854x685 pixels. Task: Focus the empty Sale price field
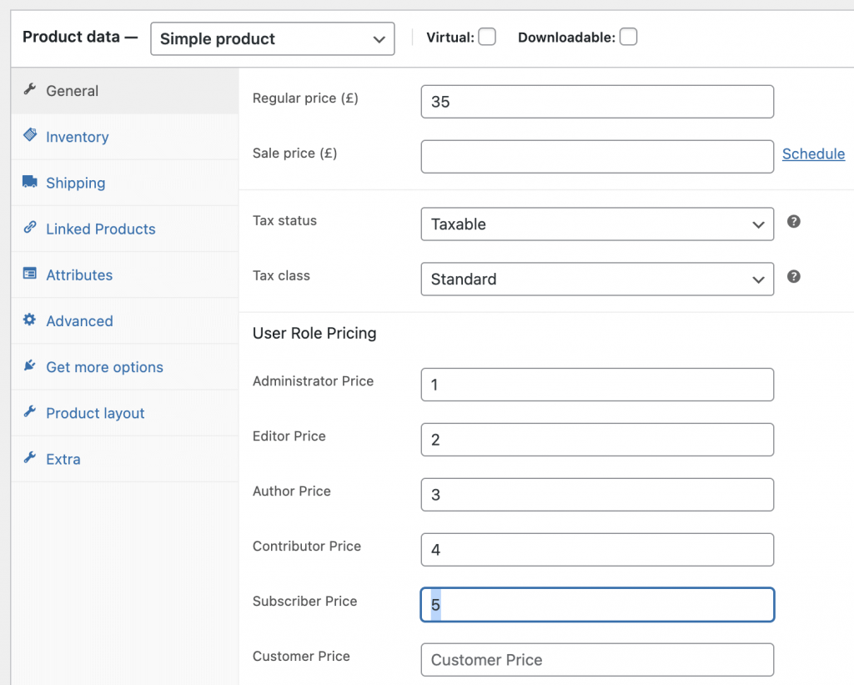click(x=596, y=157)
